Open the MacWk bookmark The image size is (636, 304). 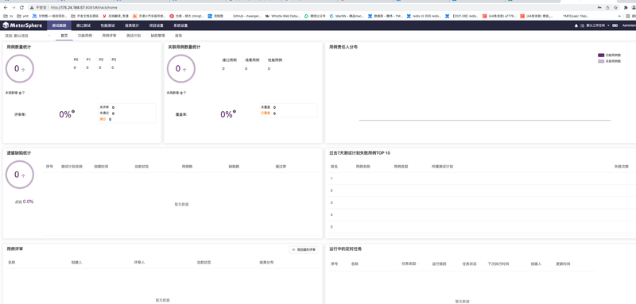click(x=347, y=16)
